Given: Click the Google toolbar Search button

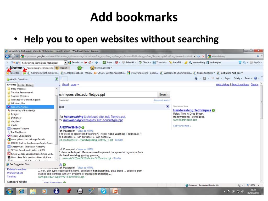Looking at the screenshot, I should [74, 63].
